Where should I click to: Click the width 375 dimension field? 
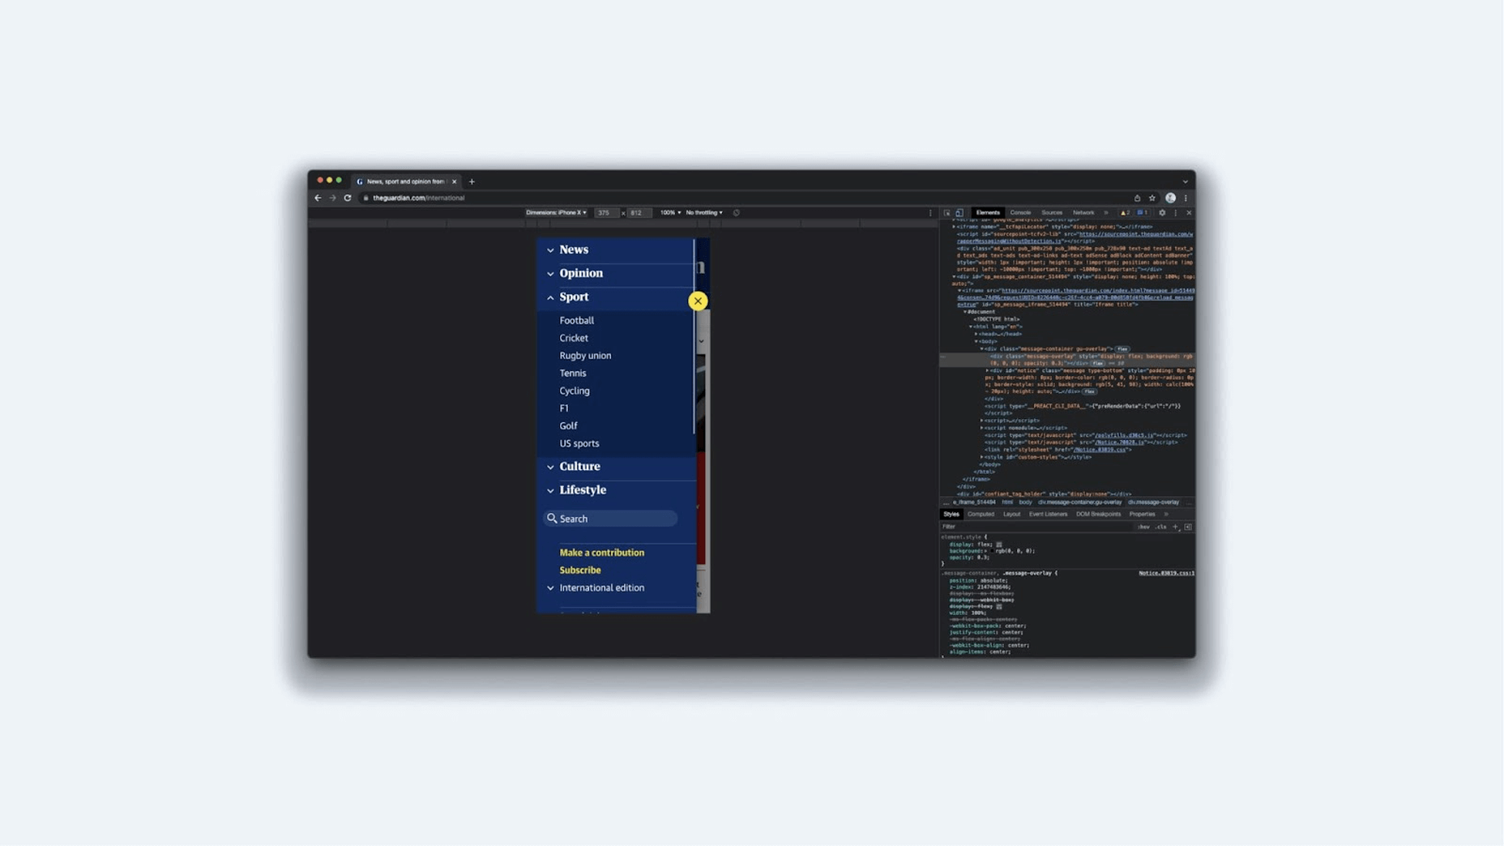tap(606, 213)
